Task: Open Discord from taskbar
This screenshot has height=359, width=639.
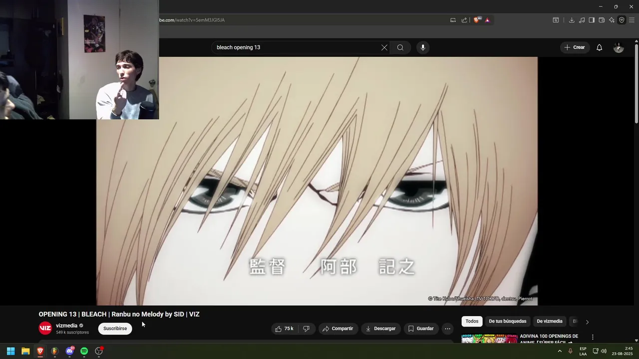Action: tap(69, 351)
